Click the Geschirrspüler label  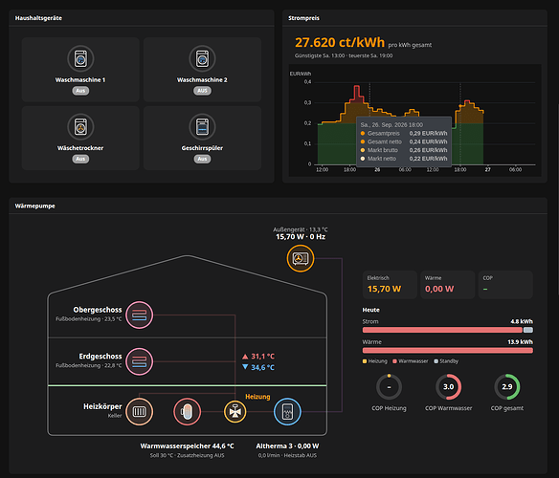(x=202, y=148)
